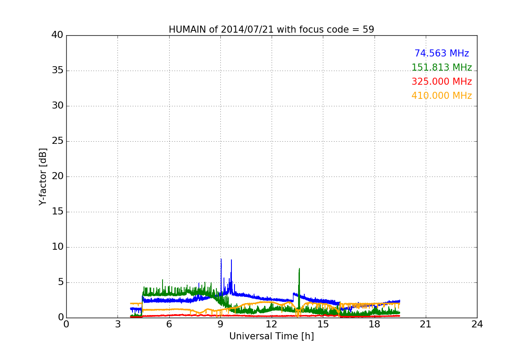
Task: Click the x-axis tick label 3
Action: click(x=117, y=324)
